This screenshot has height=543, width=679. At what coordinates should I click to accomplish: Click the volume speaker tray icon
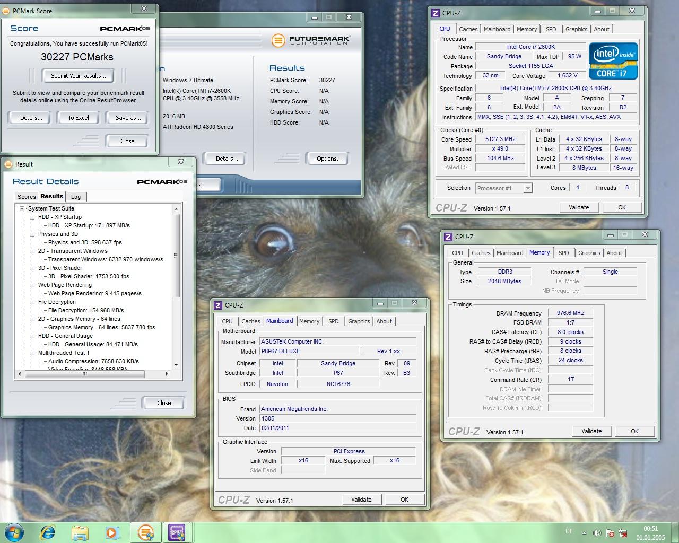point(597,533)
